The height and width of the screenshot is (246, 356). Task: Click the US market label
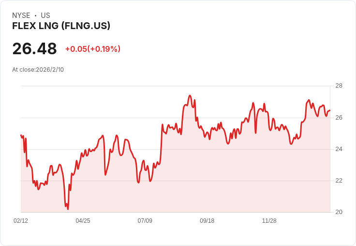45,15
